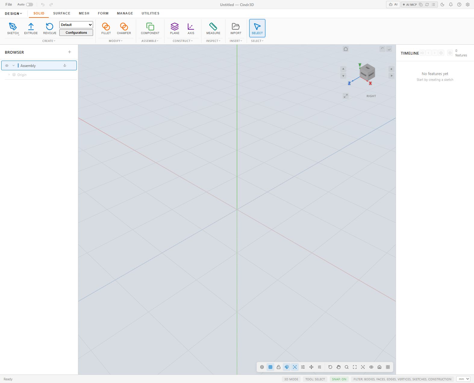
Task: Open the mm units dropdown
Action: click(463, 379)
